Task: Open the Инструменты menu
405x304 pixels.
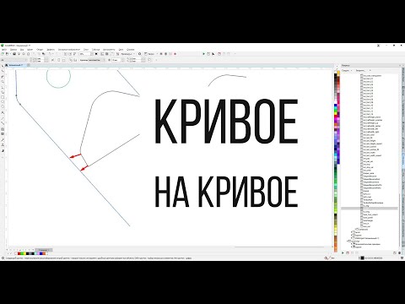Action: [x=109, y=50]
